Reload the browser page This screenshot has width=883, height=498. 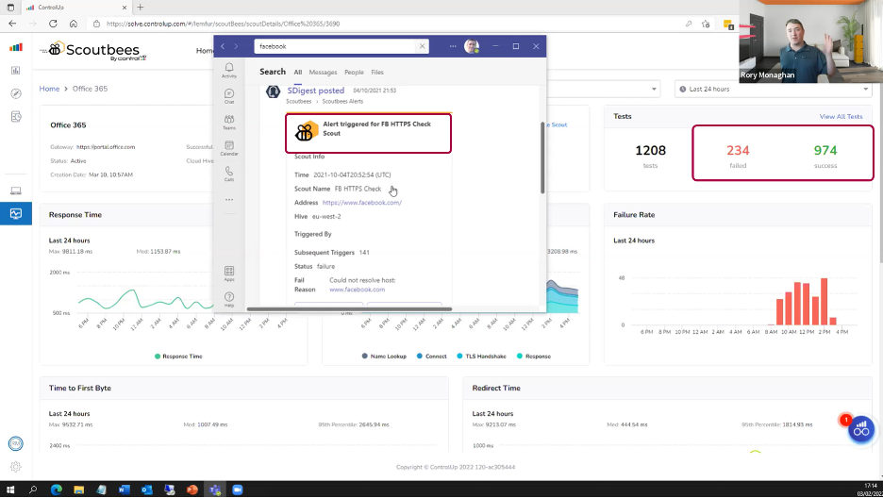point(53,24)
